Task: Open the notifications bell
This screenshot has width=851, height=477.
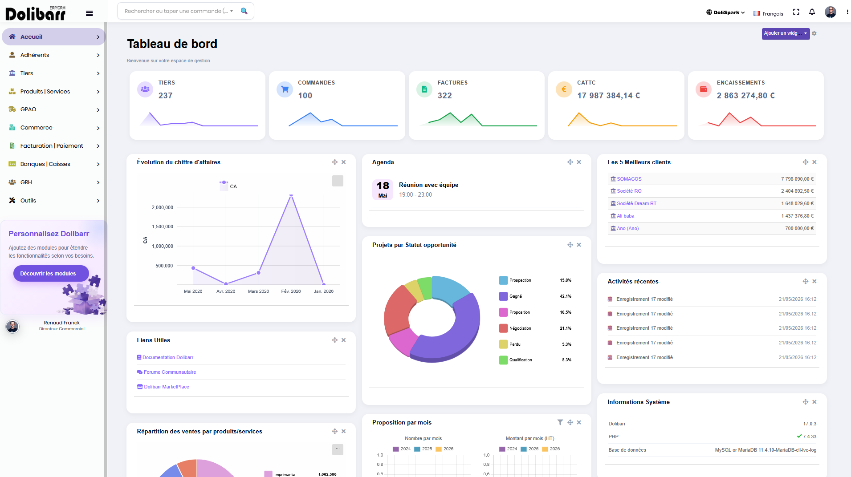Action: pyautogui.click(x=812, y=12)
